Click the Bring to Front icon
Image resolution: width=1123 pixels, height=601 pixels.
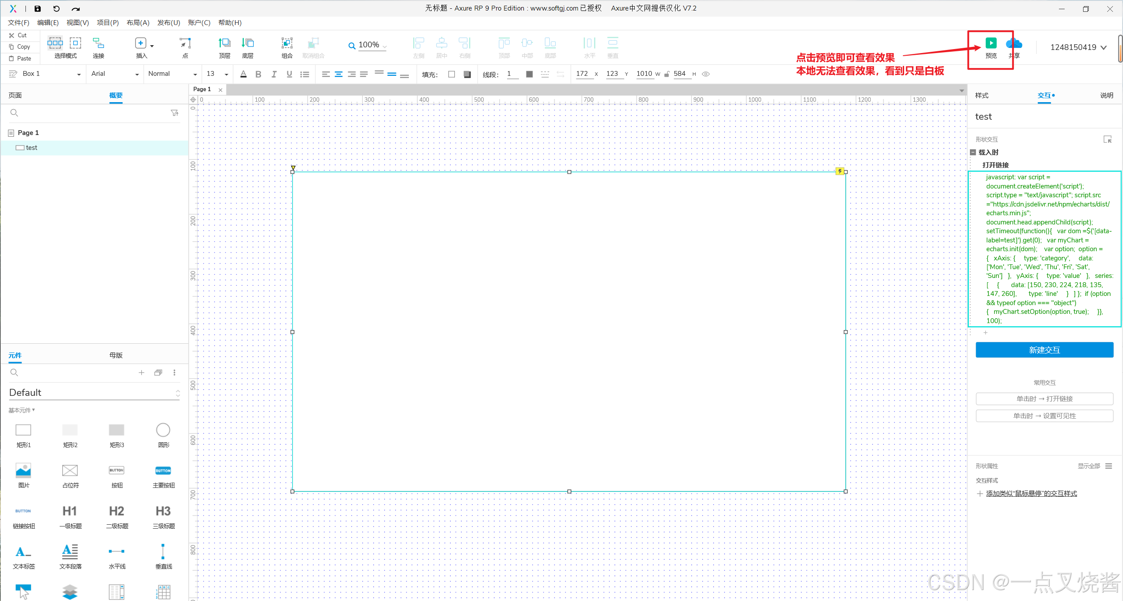coord(224,43)
